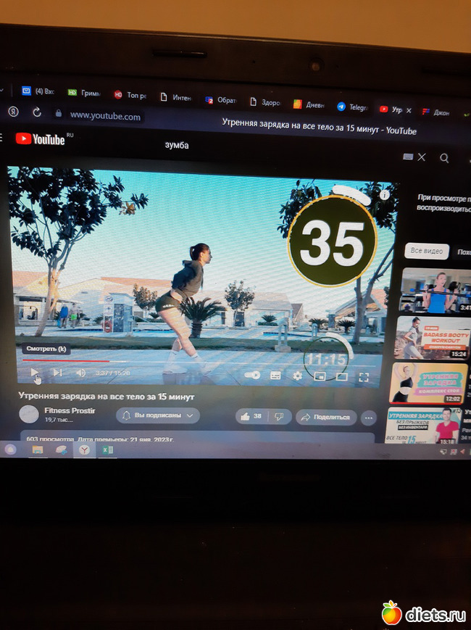
Task: Enter fullscreen mode
Action: [x=364, y=377]
